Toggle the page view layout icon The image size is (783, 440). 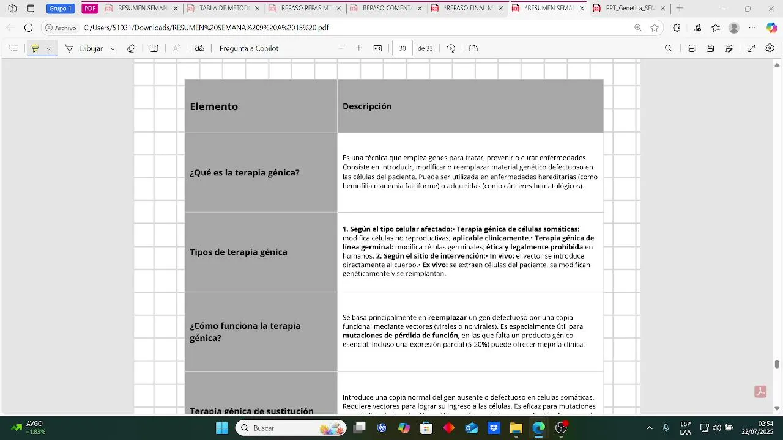click(x=473, y=48)
